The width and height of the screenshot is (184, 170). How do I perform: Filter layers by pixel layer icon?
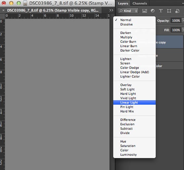click(145, 11)
